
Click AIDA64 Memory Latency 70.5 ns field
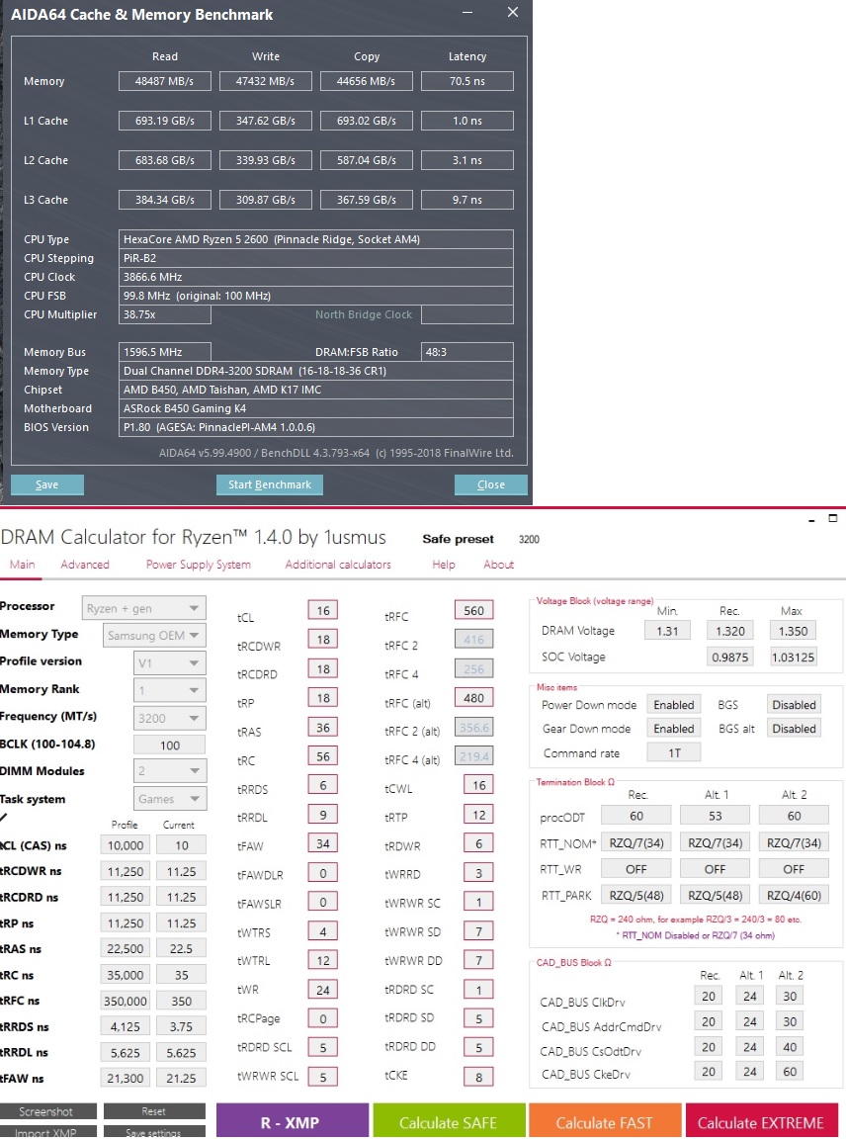click(x=467, y=81)
